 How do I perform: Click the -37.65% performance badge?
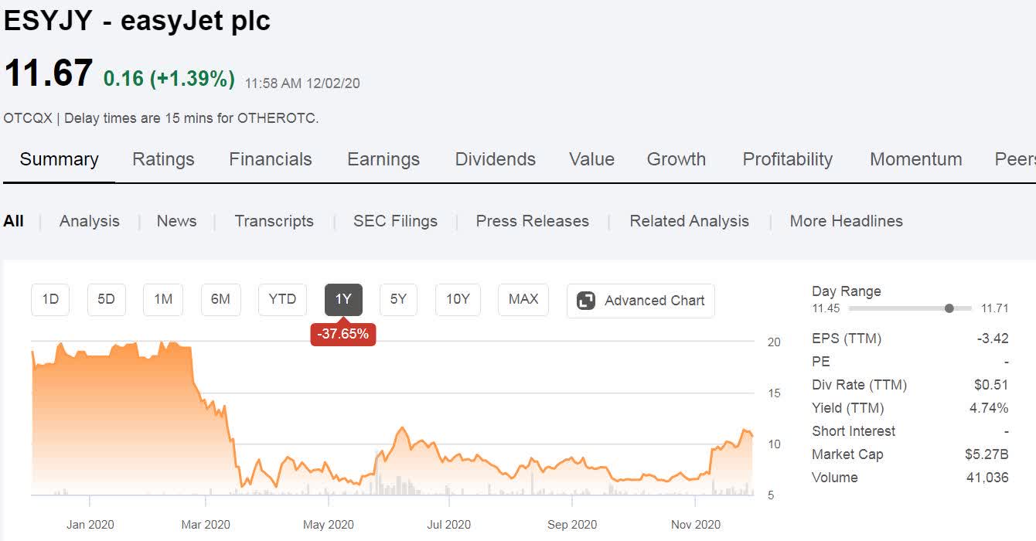(x=342, y=335)
